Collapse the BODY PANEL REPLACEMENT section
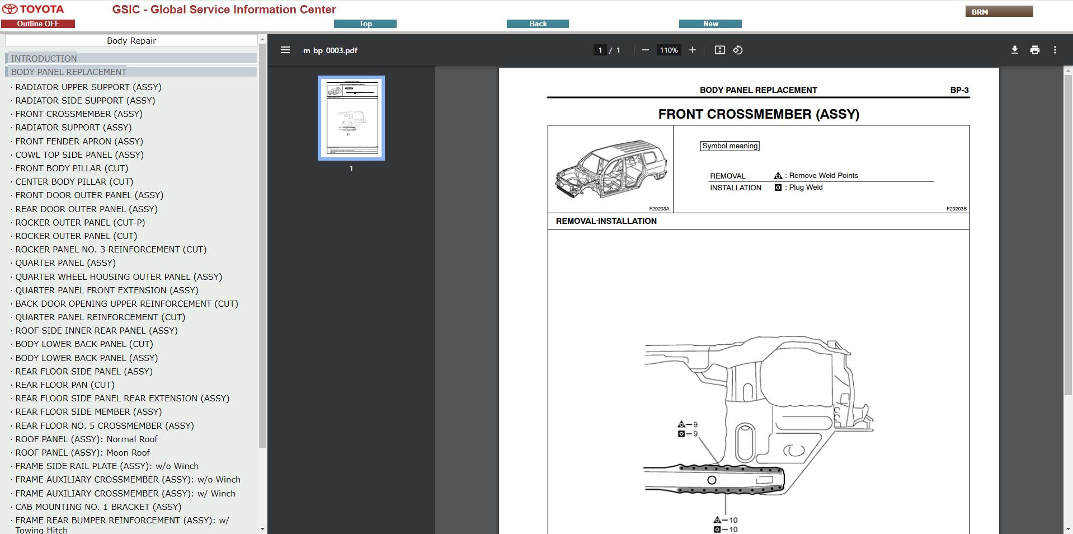1073x534 pixels. [131, 72]
